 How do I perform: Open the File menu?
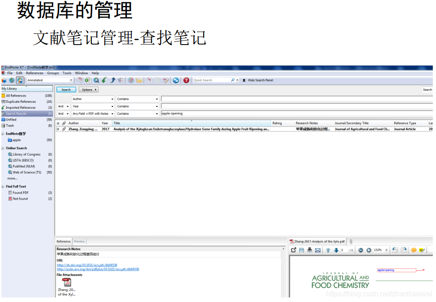[10, 73]
